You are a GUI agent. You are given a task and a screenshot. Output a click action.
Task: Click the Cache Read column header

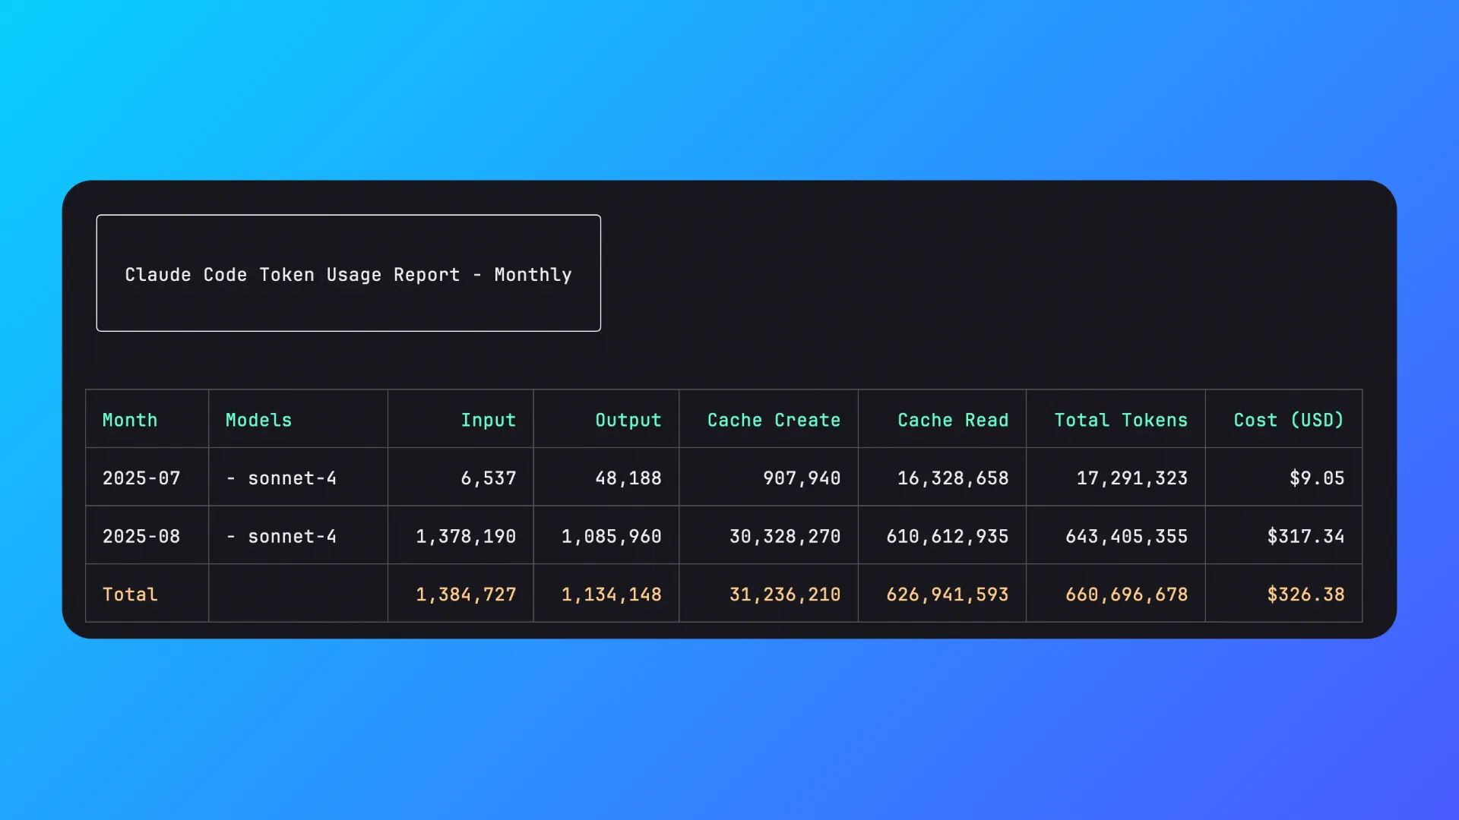pyautogui.click(x=953, y=420)
